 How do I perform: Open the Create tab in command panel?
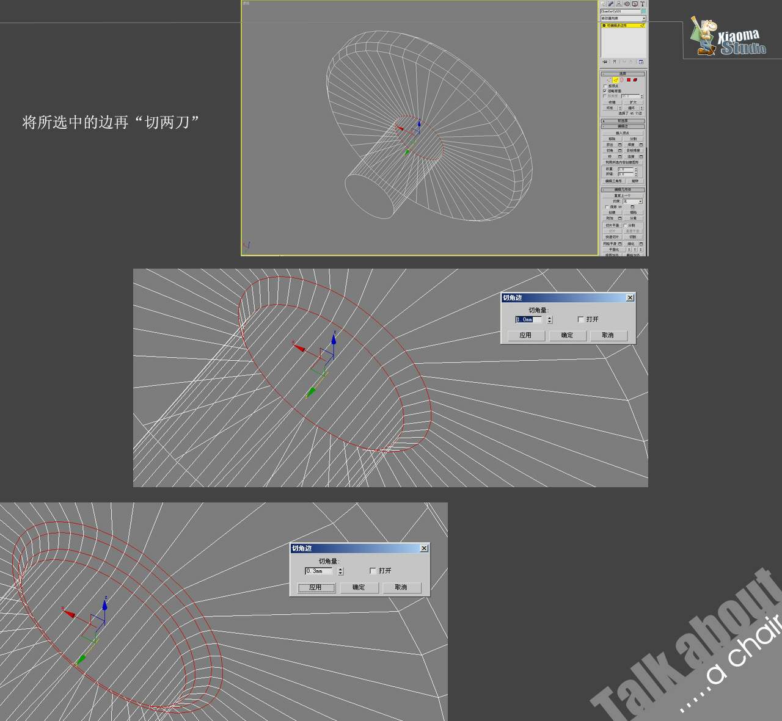[x=603, y=4]
